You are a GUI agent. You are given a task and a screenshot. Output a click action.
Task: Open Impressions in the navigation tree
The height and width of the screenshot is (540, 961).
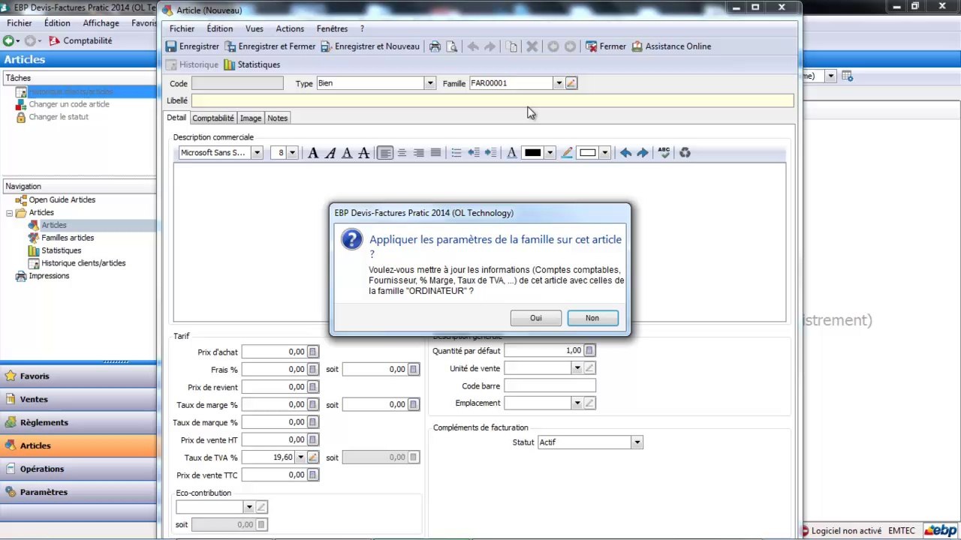pos(49,276)
